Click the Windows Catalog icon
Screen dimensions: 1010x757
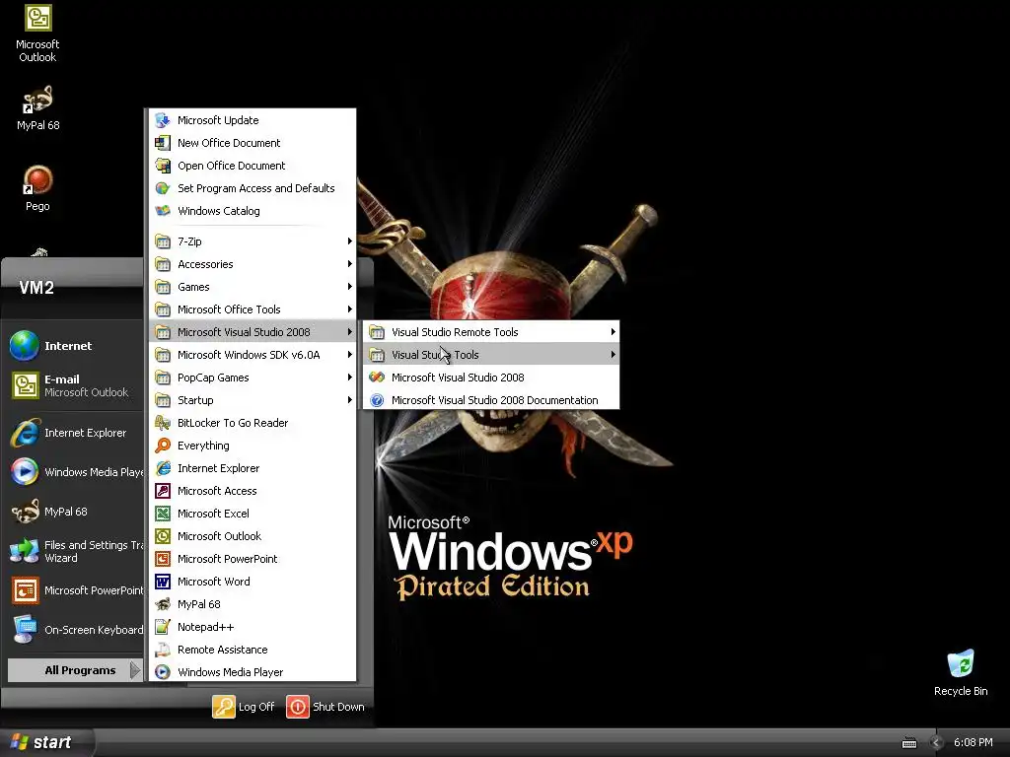click(163, 211)
